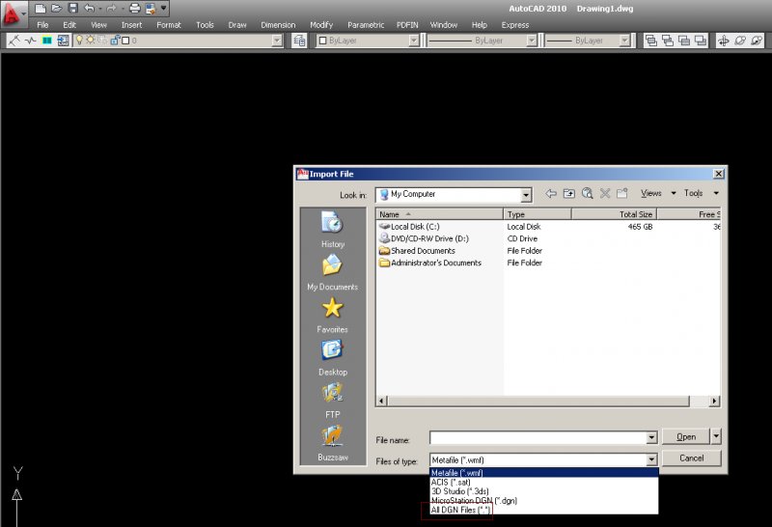Open the color control ByLayer dropdown

pyautogui.click(x=414, y=41)
